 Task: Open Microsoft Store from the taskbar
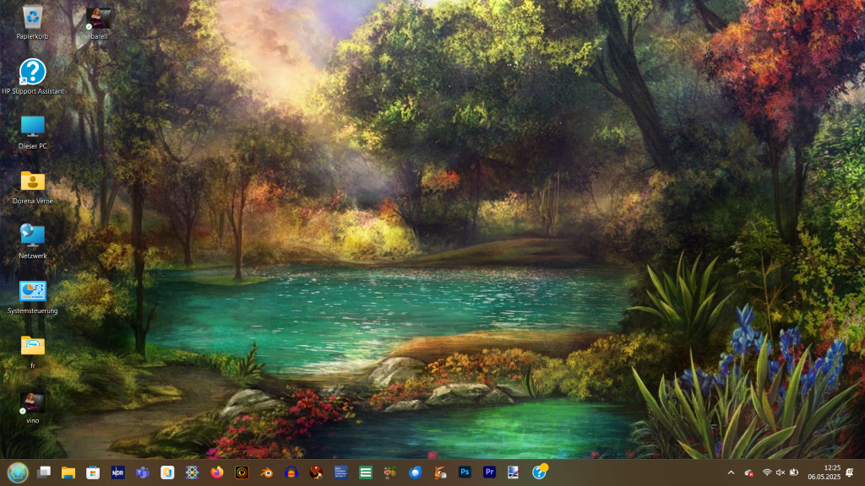click(x=93, y=472)
